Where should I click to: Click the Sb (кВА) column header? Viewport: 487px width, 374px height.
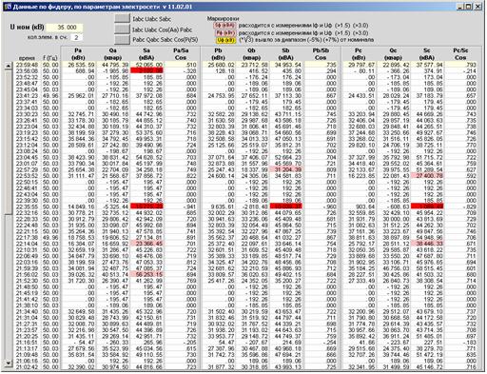pos(285,54)
